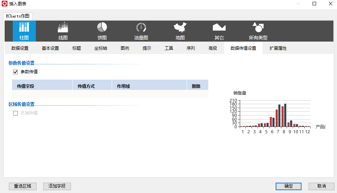Click the 取消 button

pyautogui.click(x=321, y=186)
